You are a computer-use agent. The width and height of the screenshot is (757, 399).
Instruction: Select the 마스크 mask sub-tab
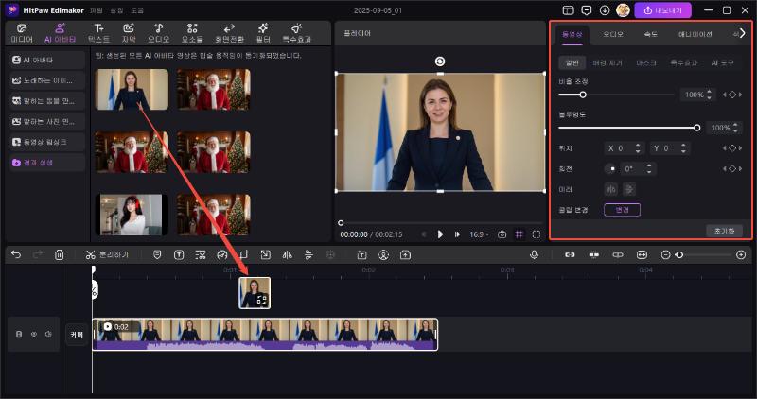coord(646,62)
